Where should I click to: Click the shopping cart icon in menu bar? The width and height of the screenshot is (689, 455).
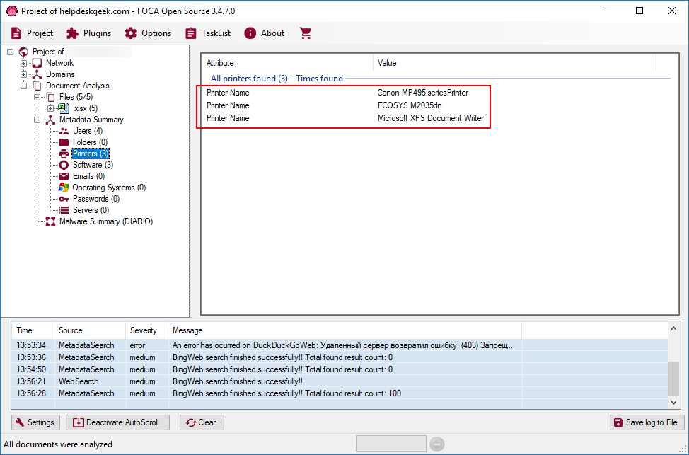306,33
